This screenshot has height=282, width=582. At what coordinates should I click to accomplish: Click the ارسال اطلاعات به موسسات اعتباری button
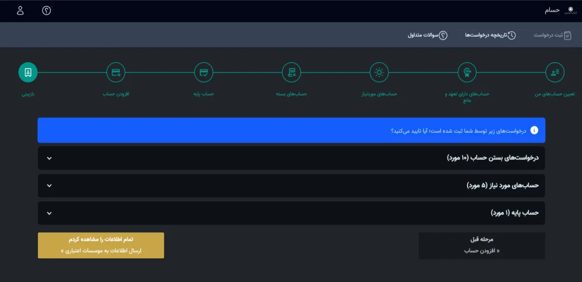pos(101,246)
